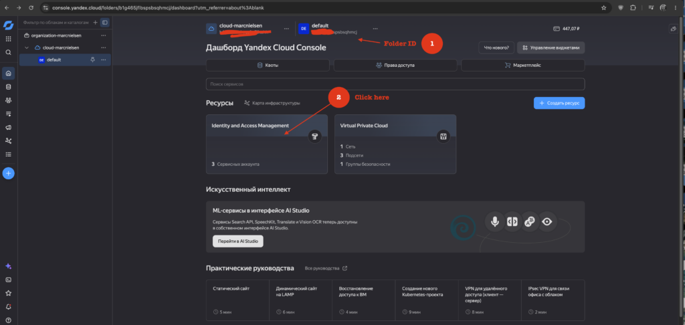Image resolution: width=685 pixels, height=325 pixels.
Task: Click the eye Vision OCR icon
Action: coord(547,222)
